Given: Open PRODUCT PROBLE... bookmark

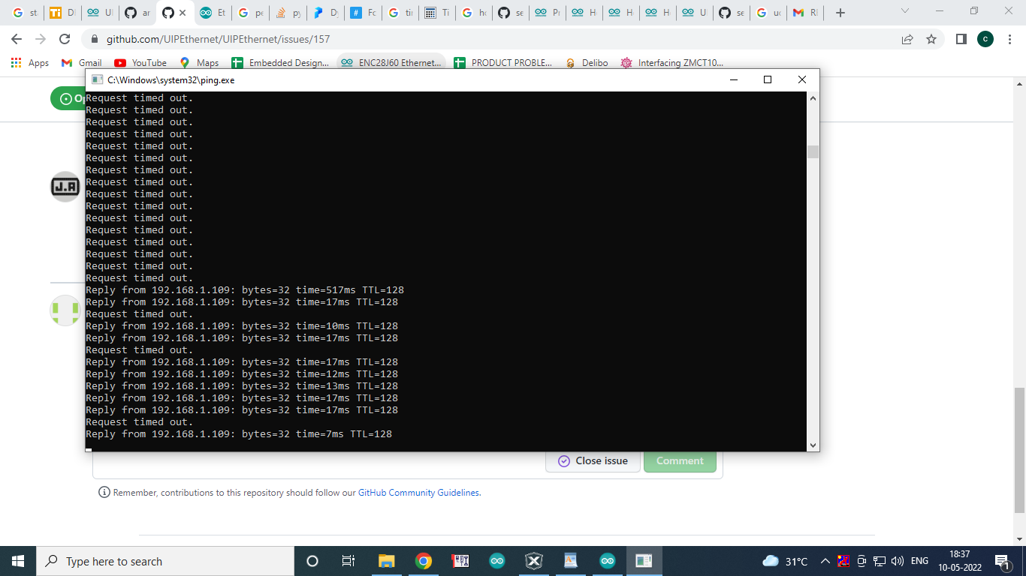Looking at the screenshot, I should tap(502, 63).
